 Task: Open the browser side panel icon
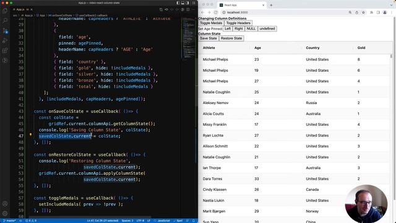click(378, 12)
